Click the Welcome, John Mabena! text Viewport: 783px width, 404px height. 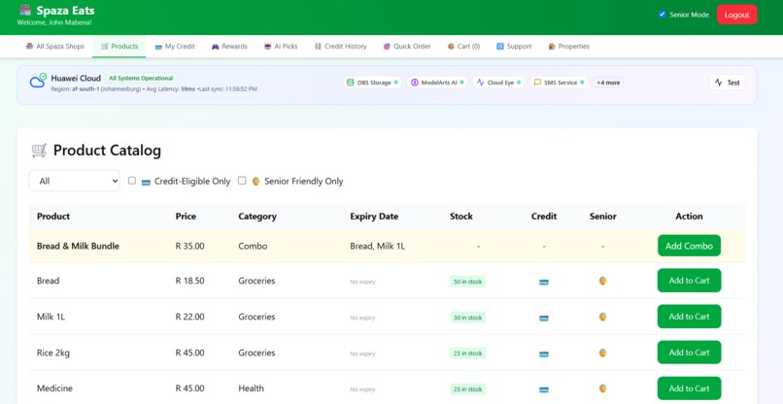click(54, 22)
